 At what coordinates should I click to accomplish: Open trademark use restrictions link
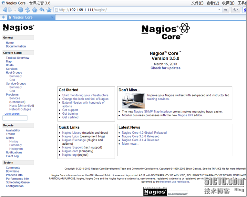tap(175, 182)
